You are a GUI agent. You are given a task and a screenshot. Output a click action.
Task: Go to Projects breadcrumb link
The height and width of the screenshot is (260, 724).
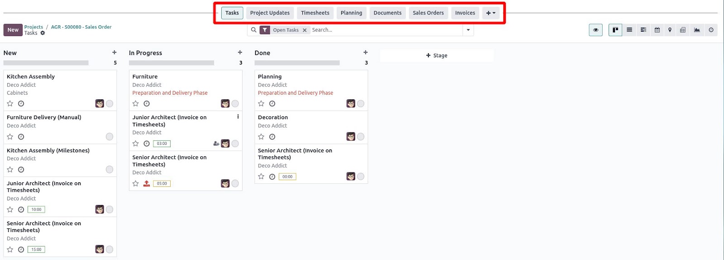33,27
